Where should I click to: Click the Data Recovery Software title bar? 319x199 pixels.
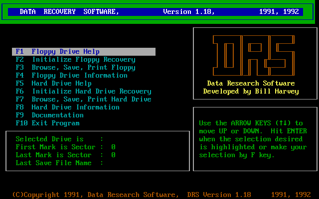point(69,11)
